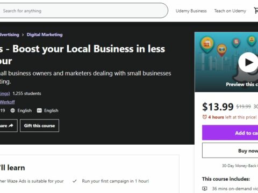Click the breadcrumb chevron before Digital Marketing
The height and width of the screenshot is (193, 258).
[x=23, y=35]
